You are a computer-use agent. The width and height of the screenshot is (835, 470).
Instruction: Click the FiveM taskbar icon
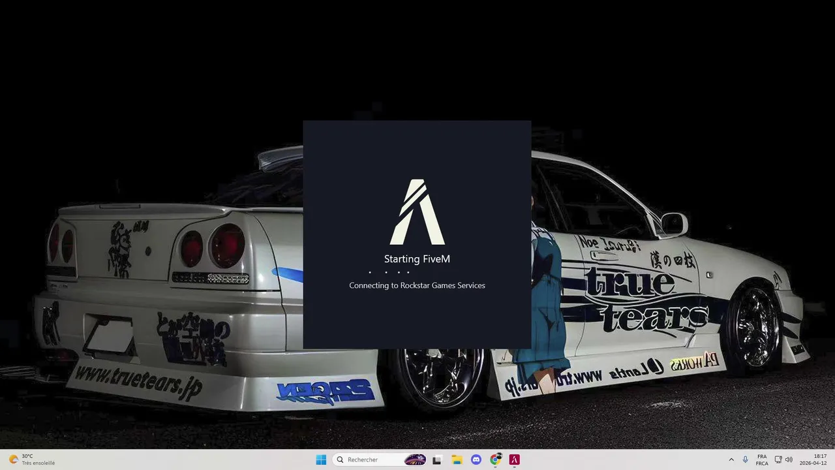click(x=515, y=460)
